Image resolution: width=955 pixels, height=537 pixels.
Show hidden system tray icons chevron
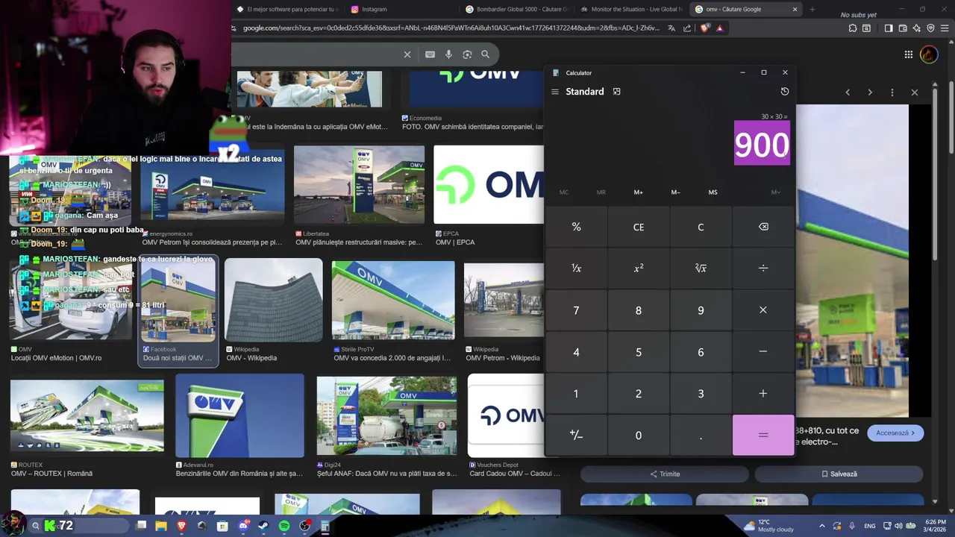822,526
